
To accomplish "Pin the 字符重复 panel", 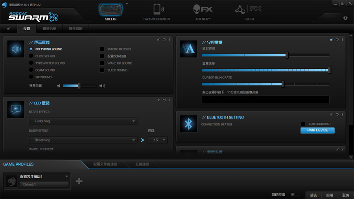I will (331, 39).
